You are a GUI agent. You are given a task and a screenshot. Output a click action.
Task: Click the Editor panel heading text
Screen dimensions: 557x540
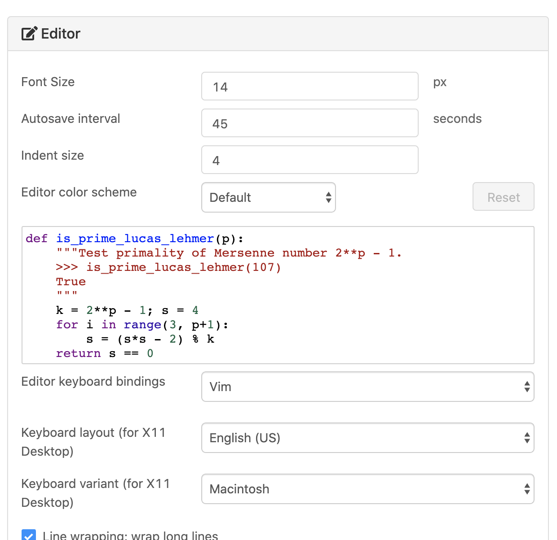pos(61,34)
